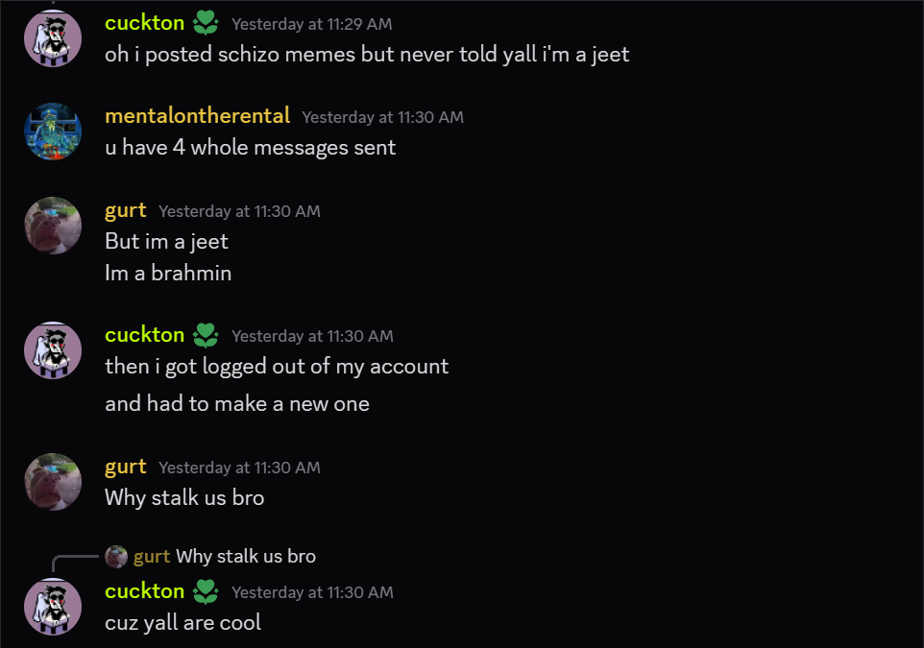Viewport: 924px width, 648px height.
Task: Click the message "Im a brahmin"
Action: pos(168,273)
